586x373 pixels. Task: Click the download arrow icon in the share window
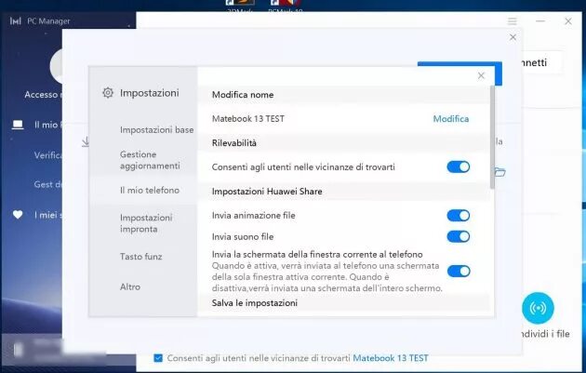click(x=86, y=141)
